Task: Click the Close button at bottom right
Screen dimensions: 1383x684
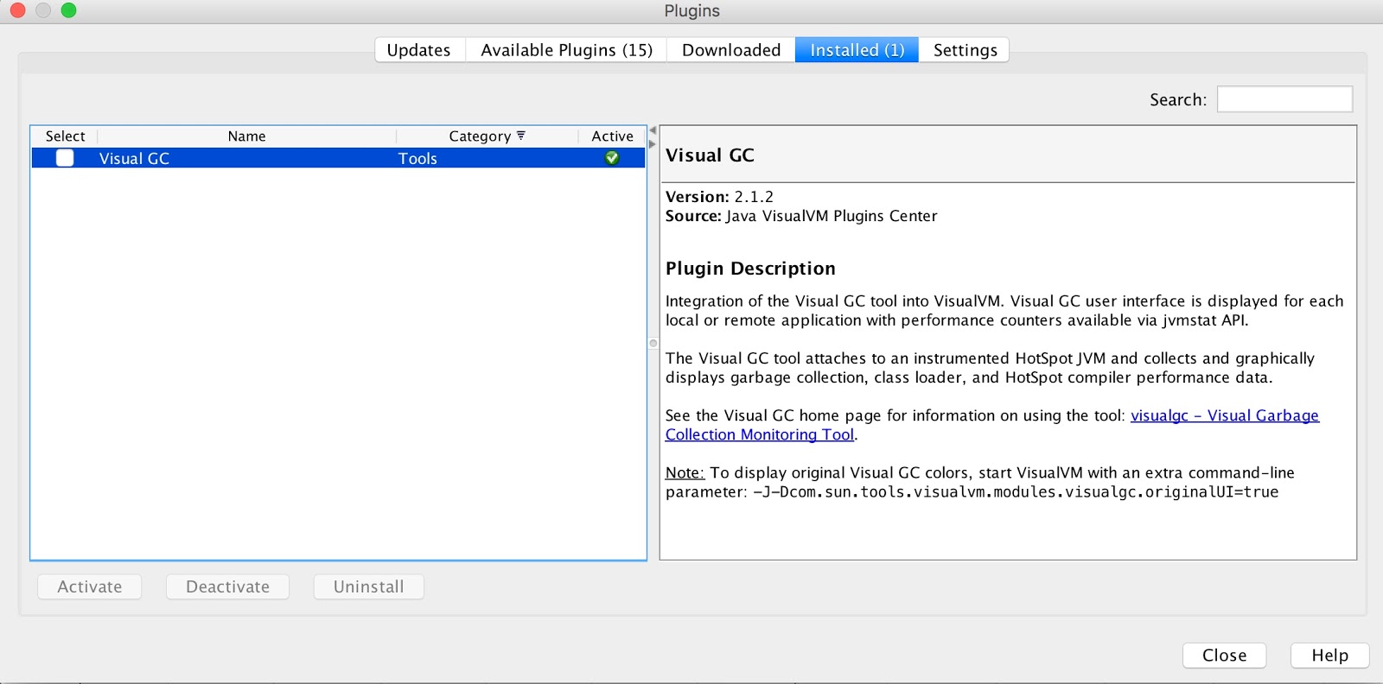Action: pos(1224,655)
